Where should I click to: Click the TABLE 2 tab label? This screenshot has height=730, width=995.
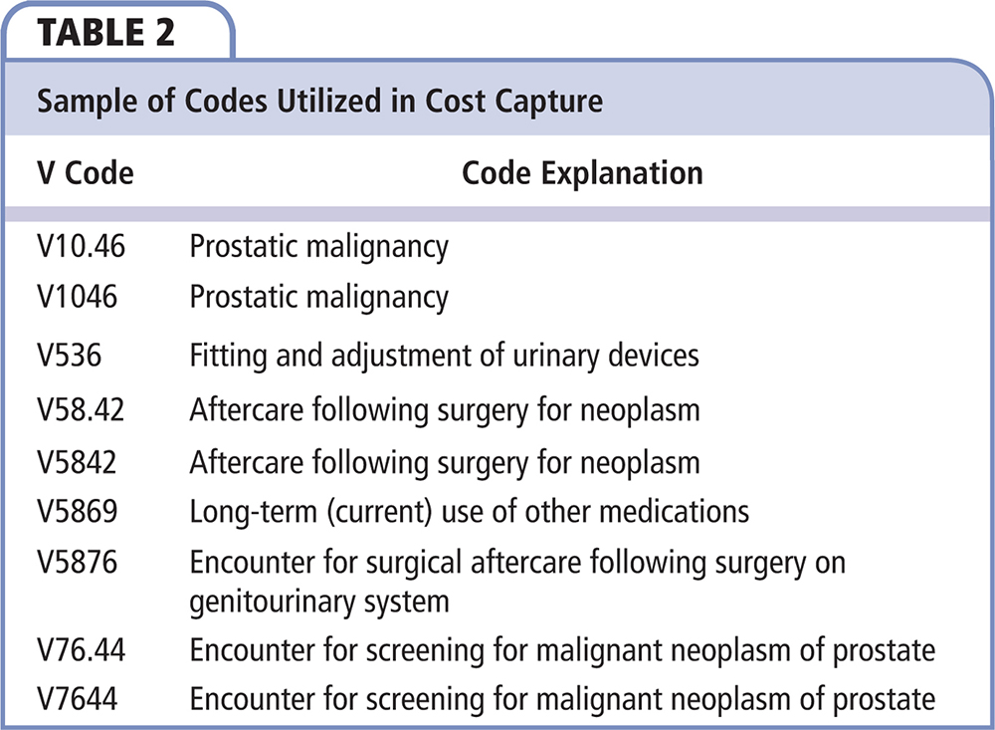coord(107,31)
